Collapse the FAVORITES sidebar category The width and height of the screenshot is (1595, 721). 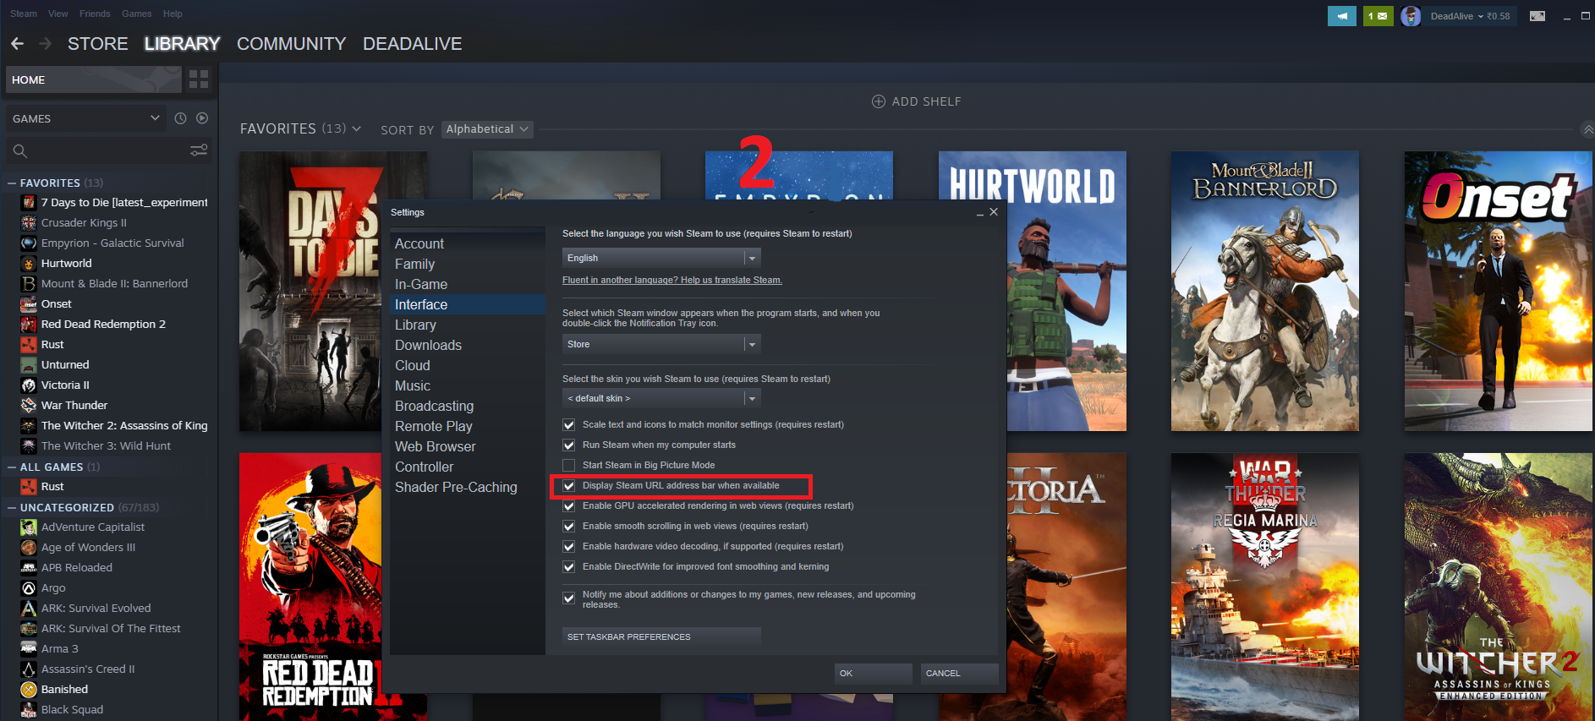pyautogui.click(x=12, y=183)
